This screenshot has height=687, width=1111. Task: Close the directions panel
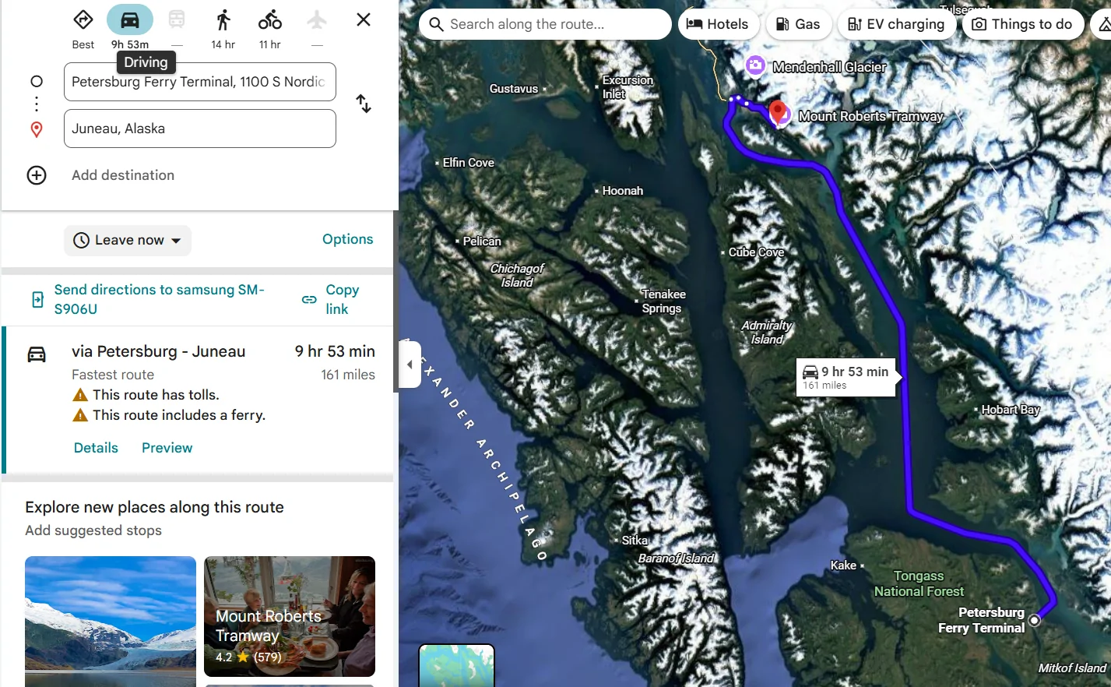364,20
